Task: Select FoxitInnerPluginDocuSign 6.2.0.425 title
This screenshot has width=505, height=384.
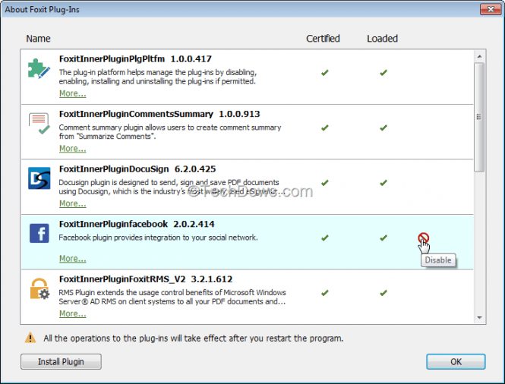Action: [x=137, y=169]
